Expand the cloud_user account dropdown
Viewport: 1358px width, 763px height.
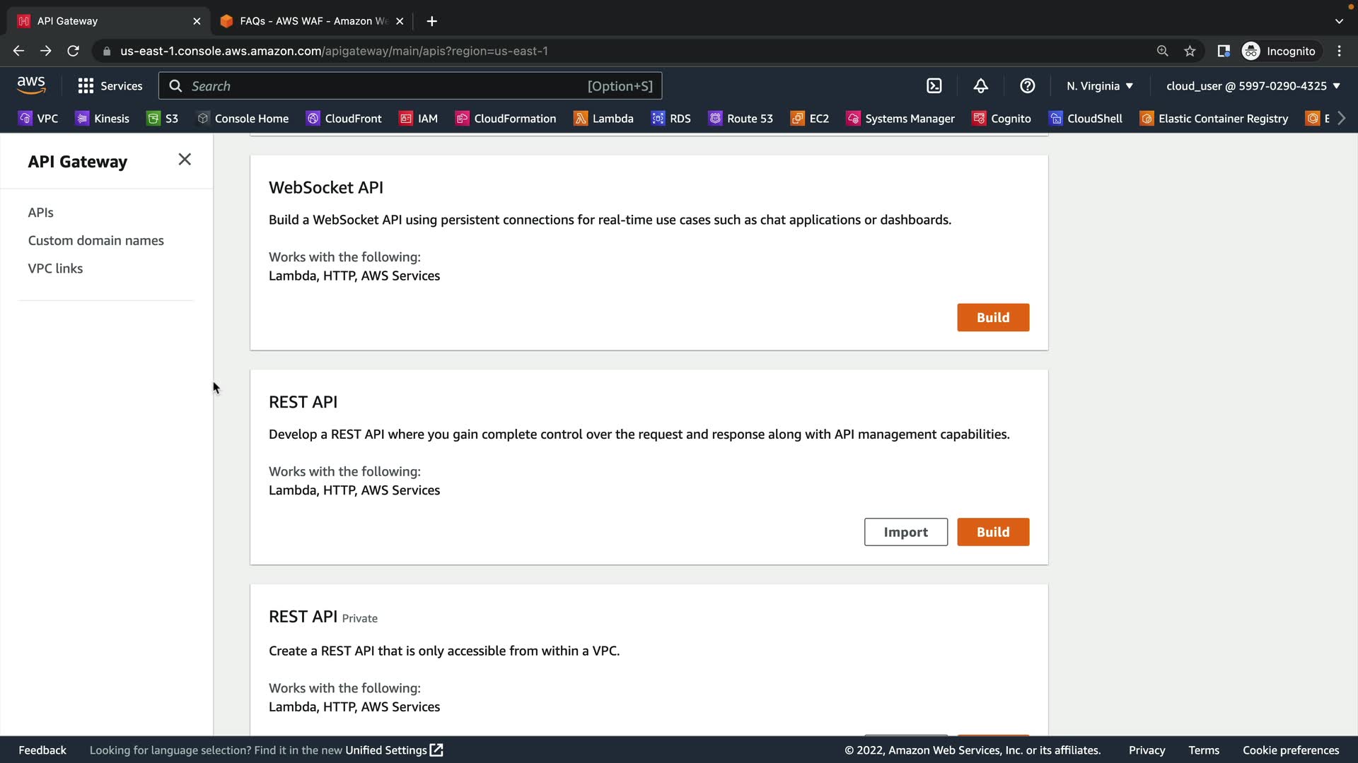click(x=1253, y=85)
